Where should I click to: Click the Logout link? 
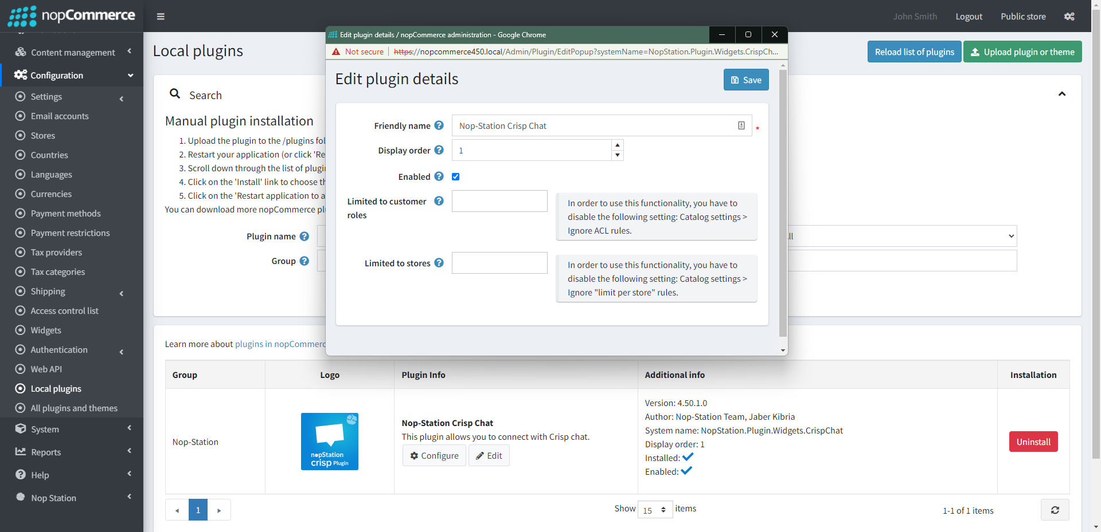point(969,17)
